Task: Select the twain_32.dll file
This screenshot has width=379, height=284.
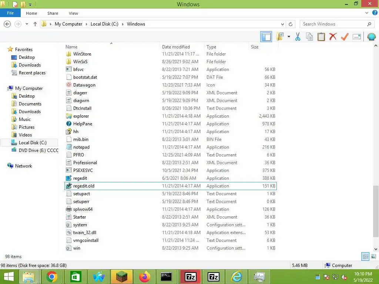Action: [x=85, y=233]
